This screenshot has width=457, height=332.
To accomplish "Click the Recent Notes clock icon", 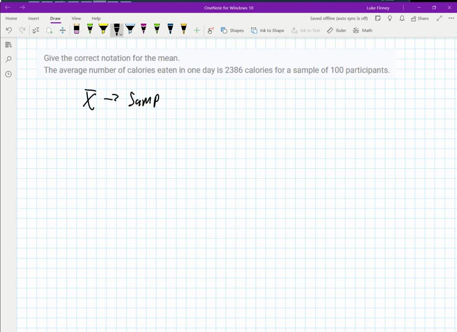I will (8, 74).
